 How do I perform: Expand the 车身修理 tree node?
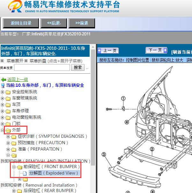[x=2, y=111]
